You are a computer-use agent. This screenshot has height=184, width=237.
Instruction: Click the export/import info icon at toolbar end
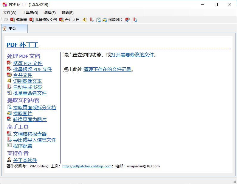click(x=135, y=20)
